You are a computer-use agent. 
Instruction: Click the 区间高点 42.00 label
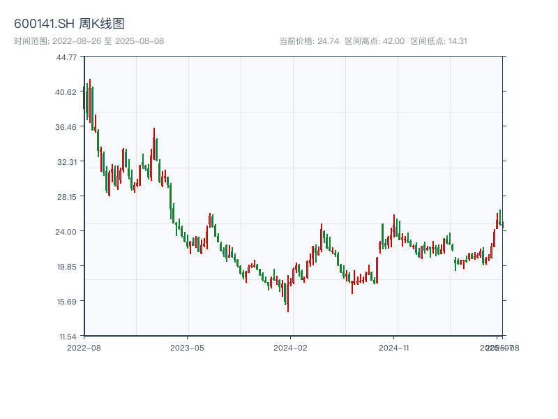374,41
